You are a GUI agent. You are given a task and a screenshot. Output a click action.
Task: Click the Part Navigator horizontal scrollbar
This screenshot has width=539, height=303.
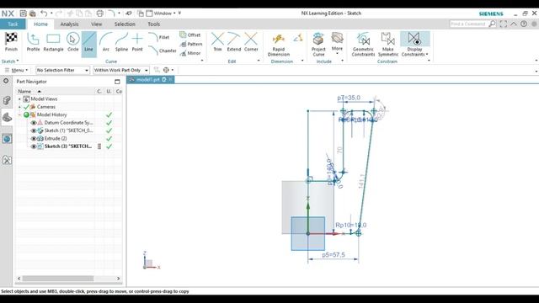tap(58, 279)
